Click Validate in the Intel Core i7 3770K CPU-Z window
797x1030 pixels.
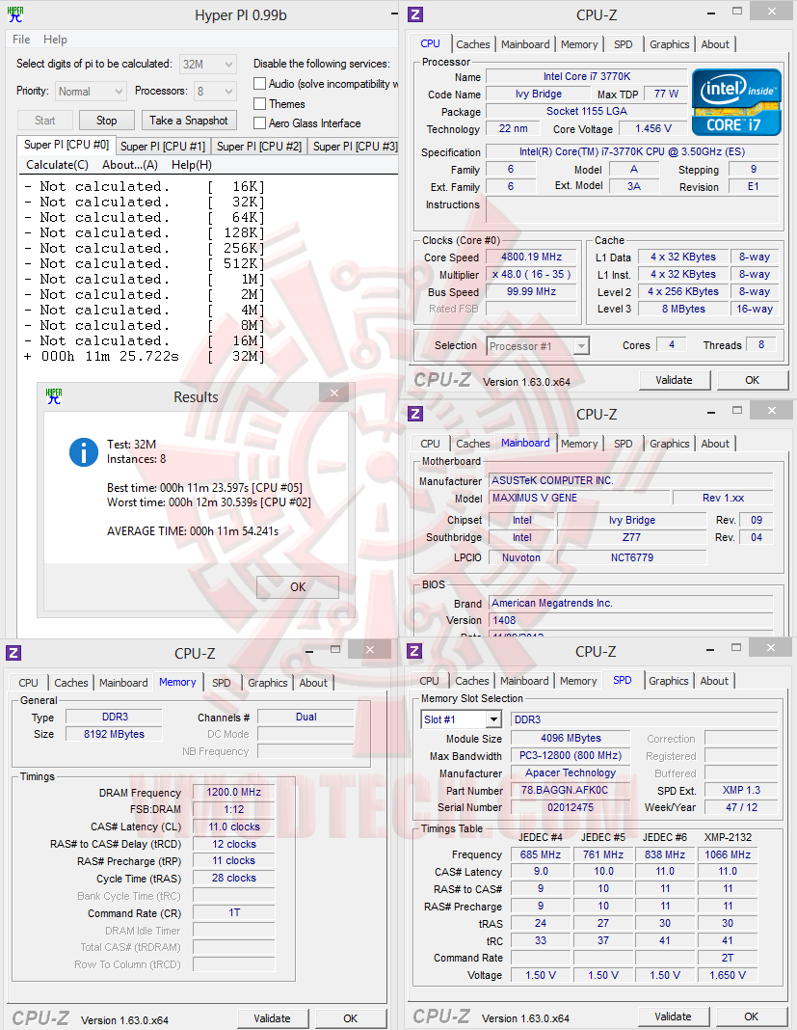(675, 380)
